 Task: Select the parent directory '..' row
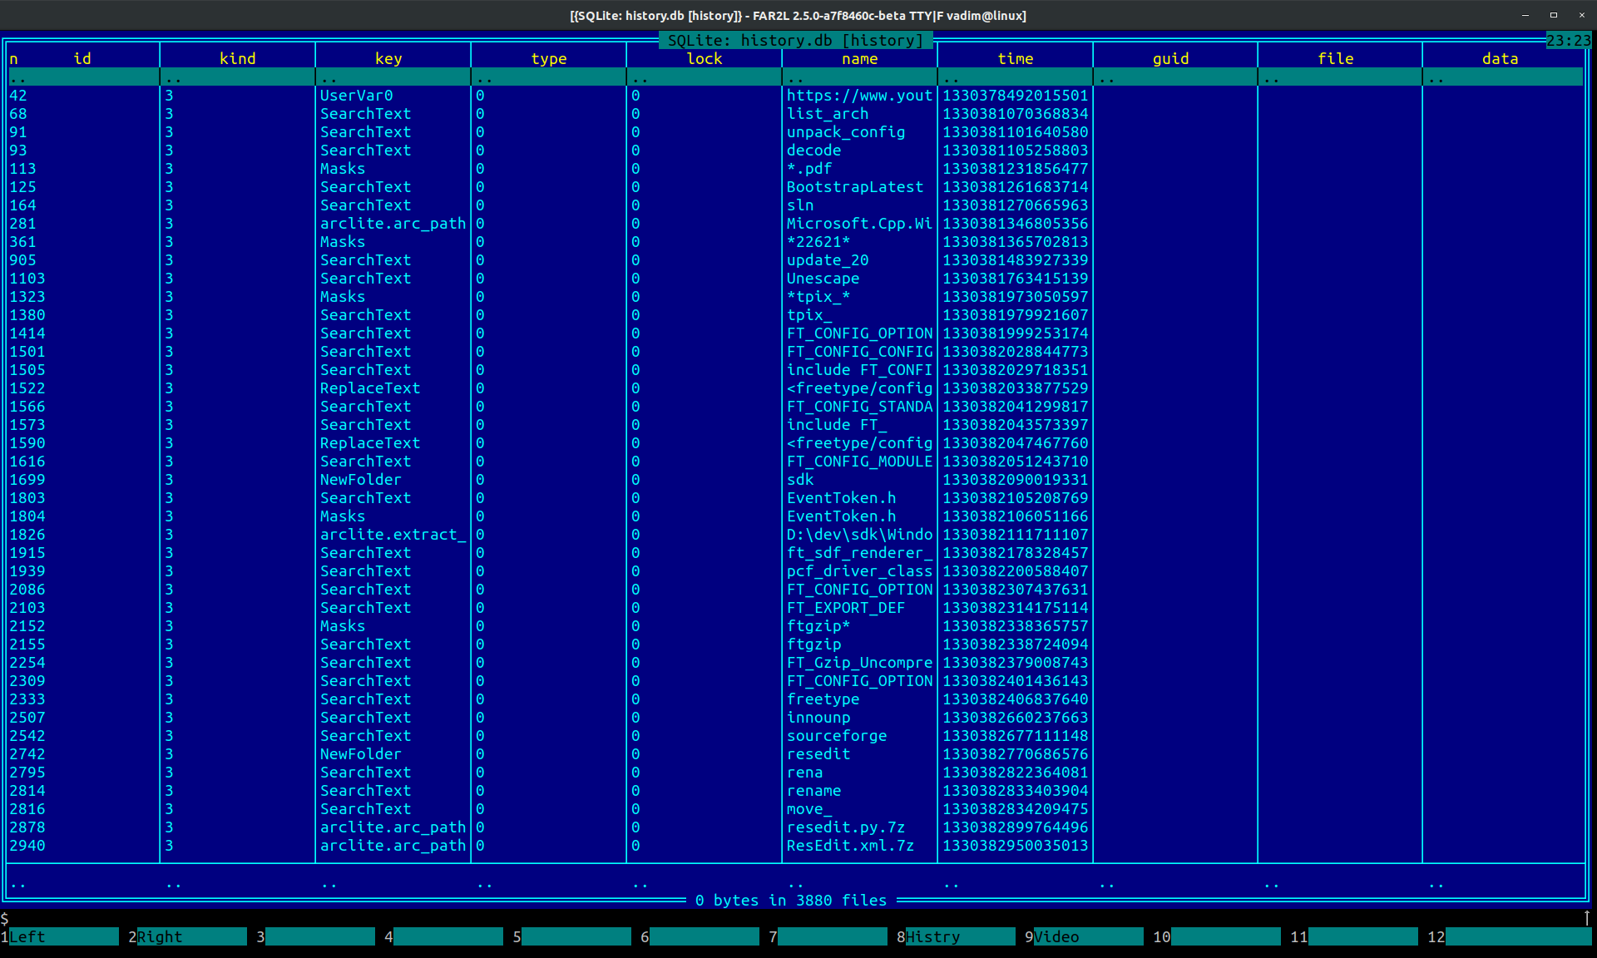pos(83,77)
